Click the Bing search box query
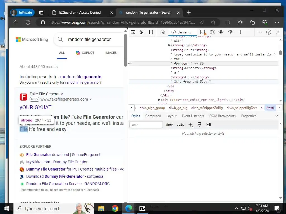 pyautogui.click(x=89, y=39)
